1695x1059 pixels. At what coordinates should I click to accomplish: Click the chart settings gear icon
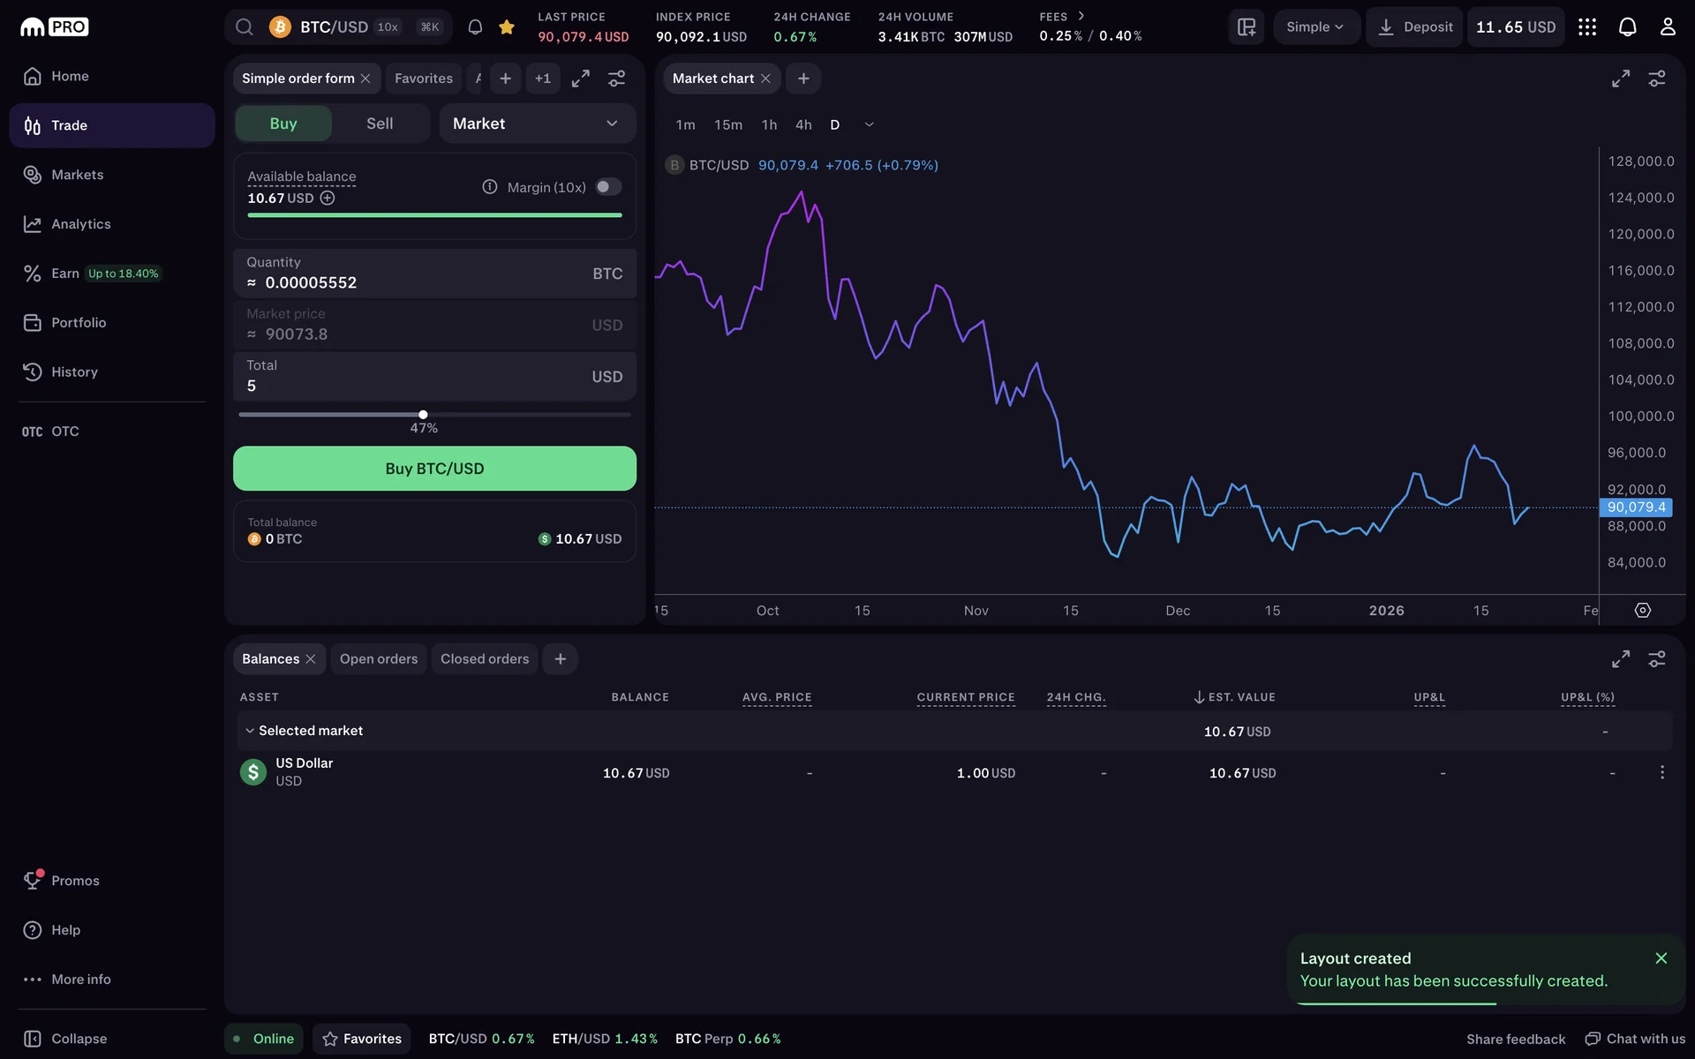coord(1643,611)
